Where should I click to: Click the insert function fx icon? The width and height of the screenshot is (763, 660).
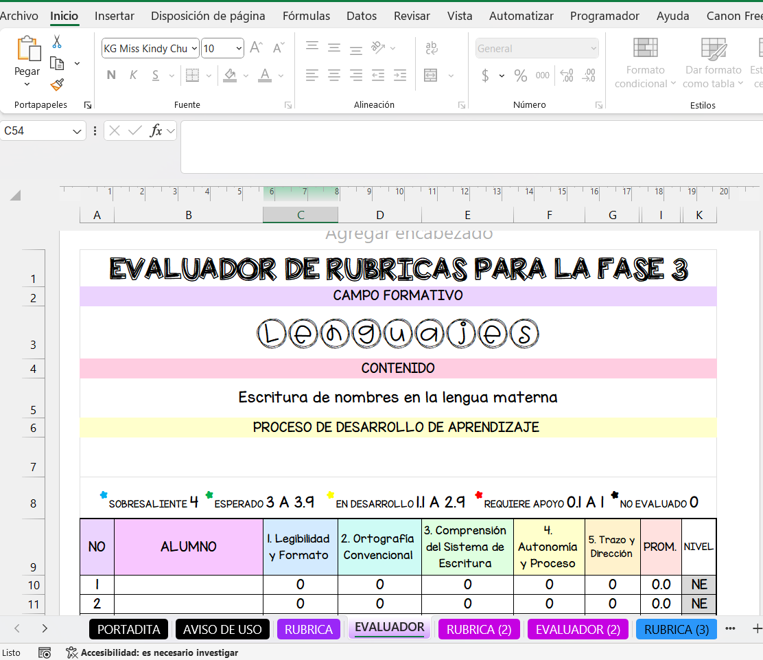coord(156,130)
